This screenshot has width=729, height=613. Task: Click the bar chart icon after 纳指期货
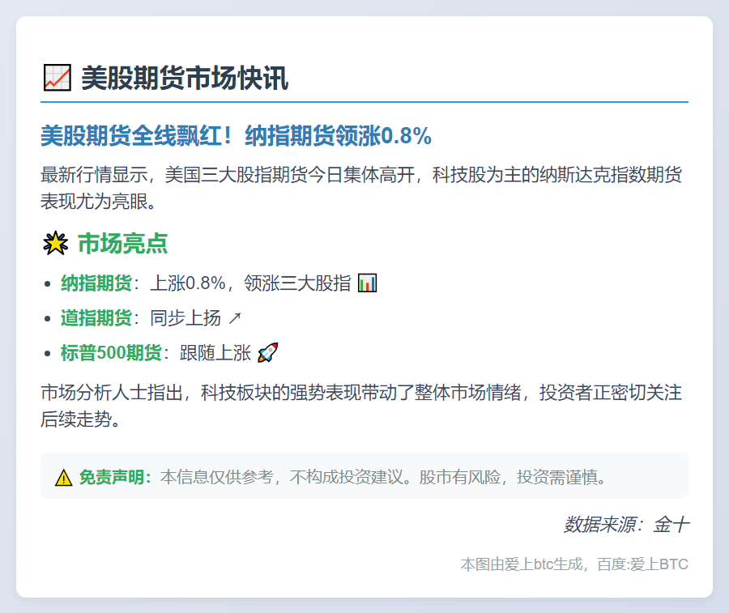point(367,282)
